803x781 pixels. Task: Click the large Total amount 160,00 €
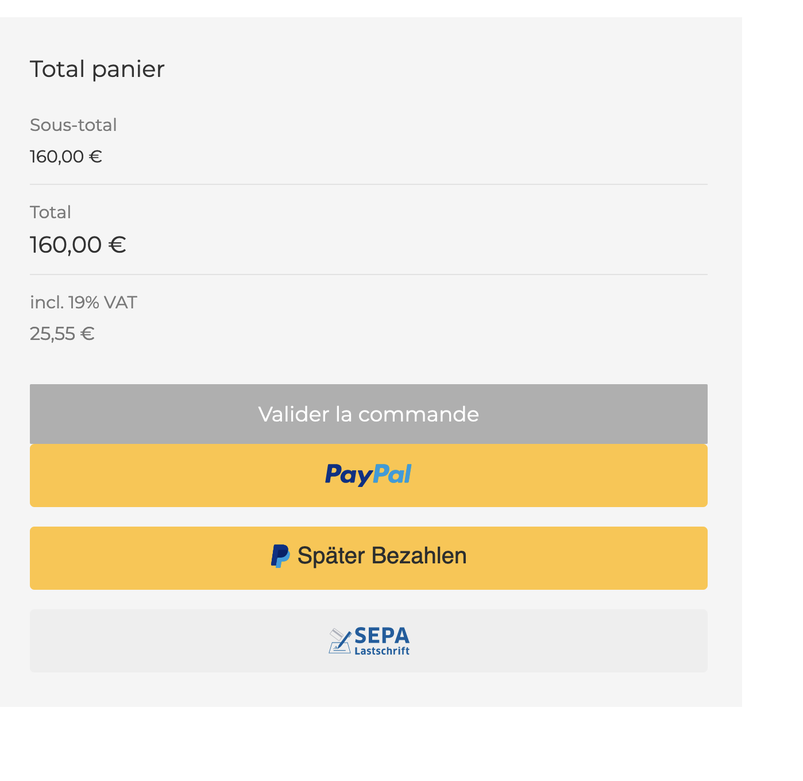[x=78, y=245]
